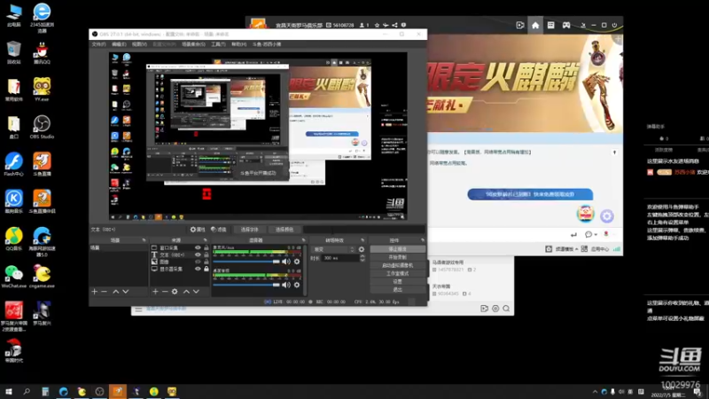This screenshot has width=709, height=399.
Task: Click gamepad icon in Douyu window title bar
Action: 566,26
